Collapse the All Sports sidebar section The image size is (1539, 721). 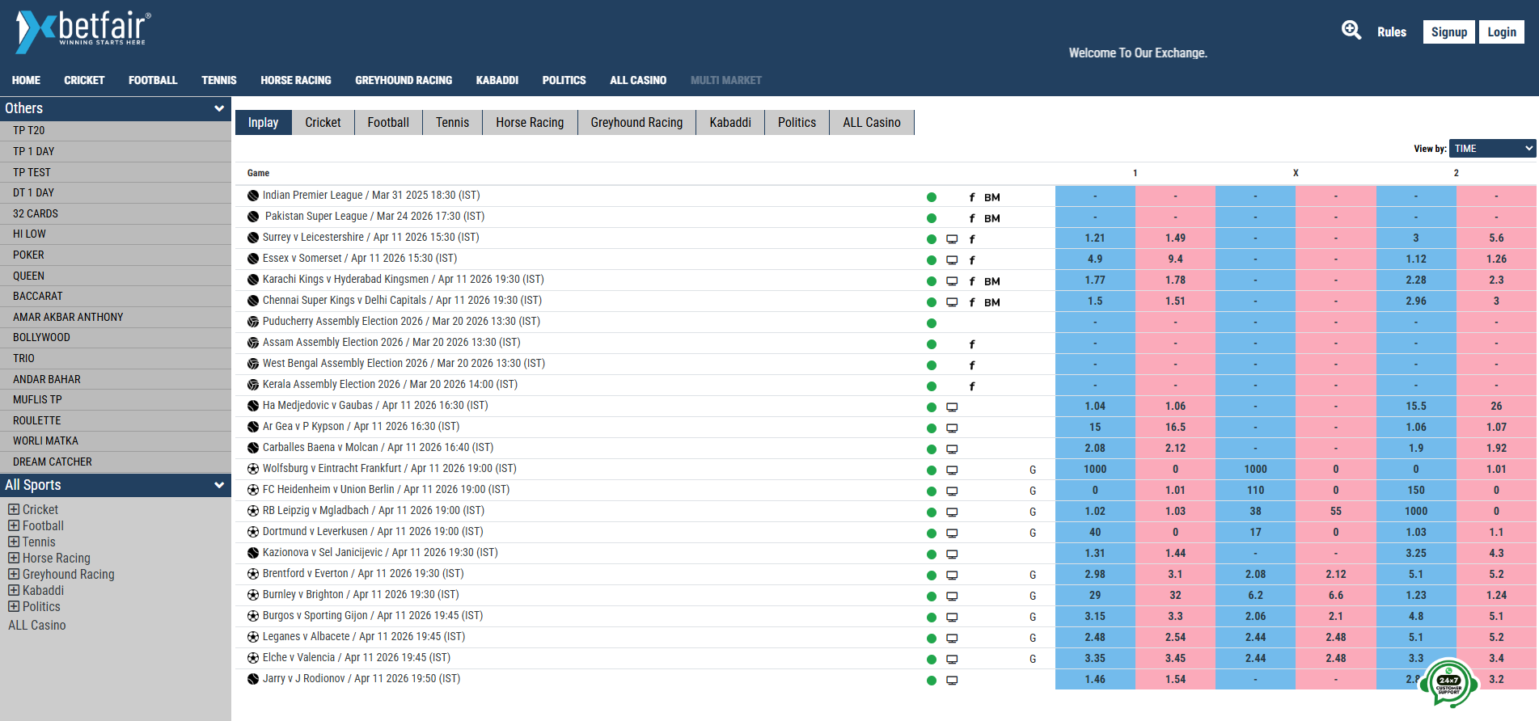(x=218, y=485)
